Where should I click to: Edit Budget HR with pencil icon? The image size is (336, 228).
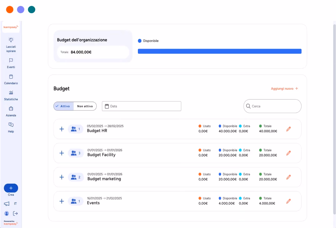pos(289,129)
